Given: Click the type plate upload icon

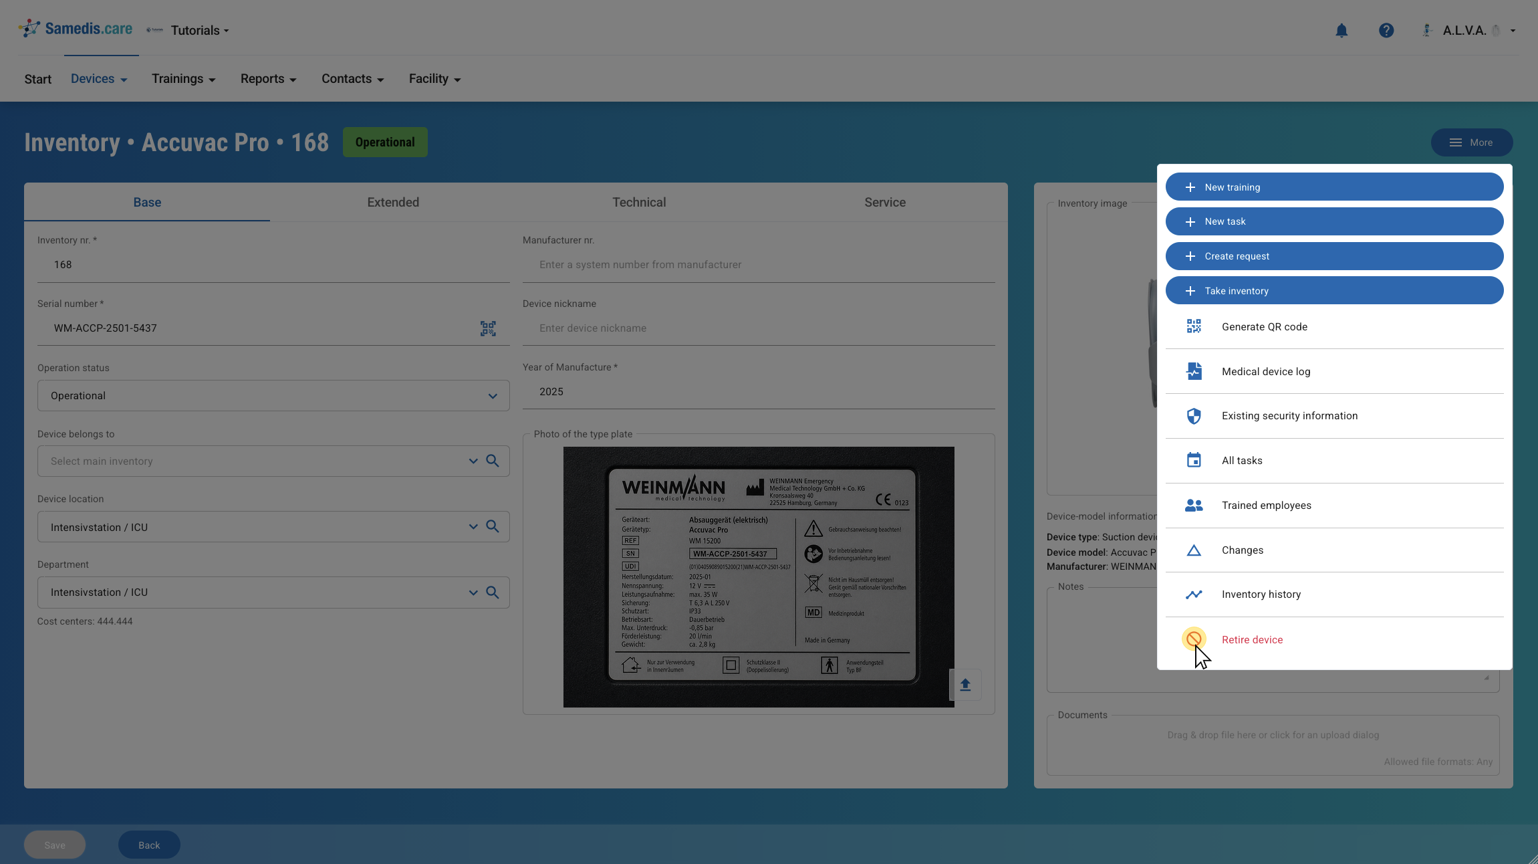Looking at the screenshot, I should click(965, 684).
